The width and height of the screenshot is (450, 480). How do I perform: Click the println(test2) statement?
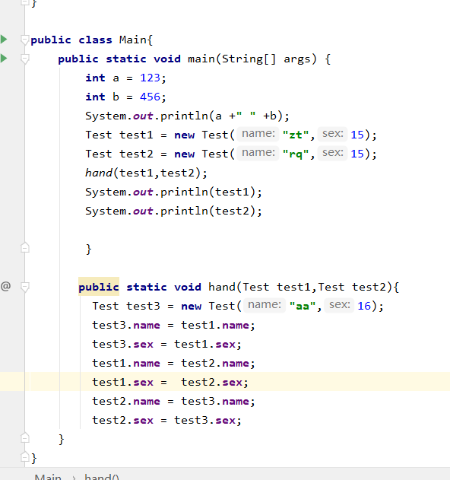point(173,211)
